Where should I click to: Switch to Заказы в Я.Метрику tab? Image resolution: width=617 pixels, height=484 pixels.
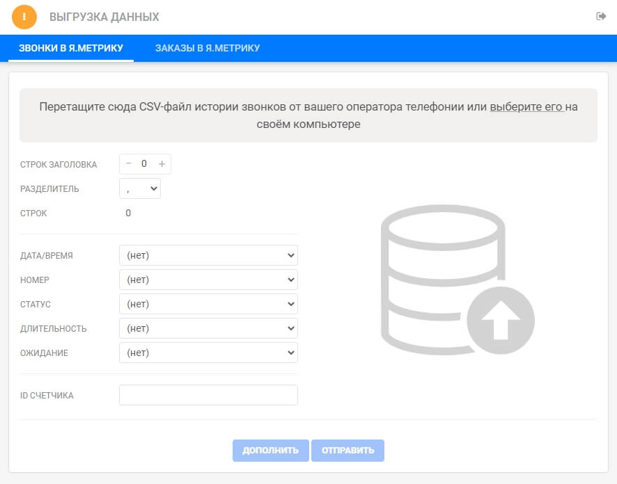coord(208,48)
